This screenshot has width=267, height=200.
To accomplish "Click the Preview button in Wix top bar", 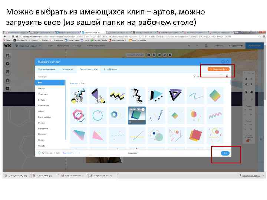I will pos(236,46).
